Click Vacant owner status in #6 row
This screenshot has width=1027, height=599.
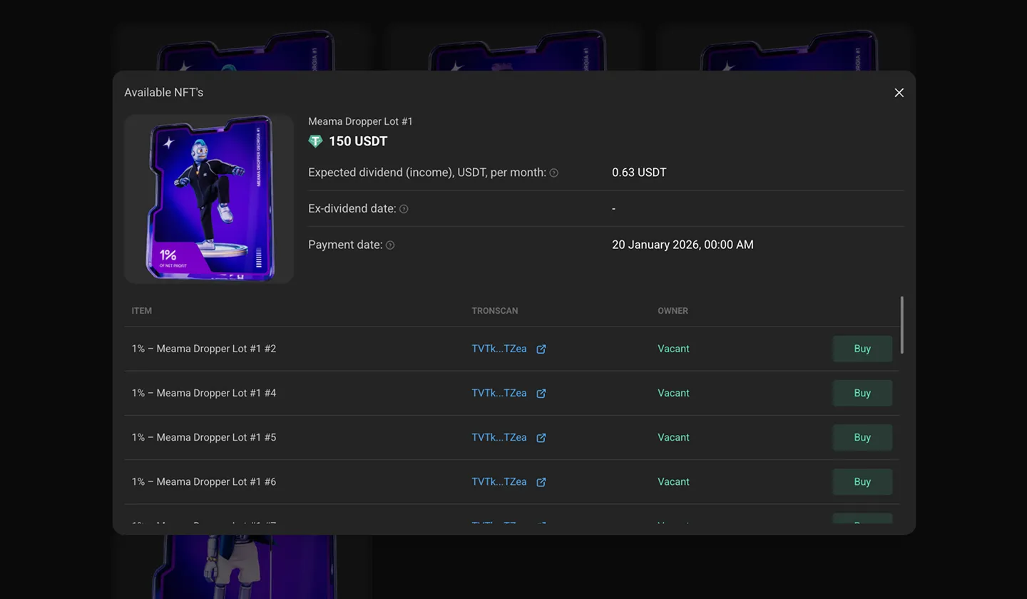point(673,481)
